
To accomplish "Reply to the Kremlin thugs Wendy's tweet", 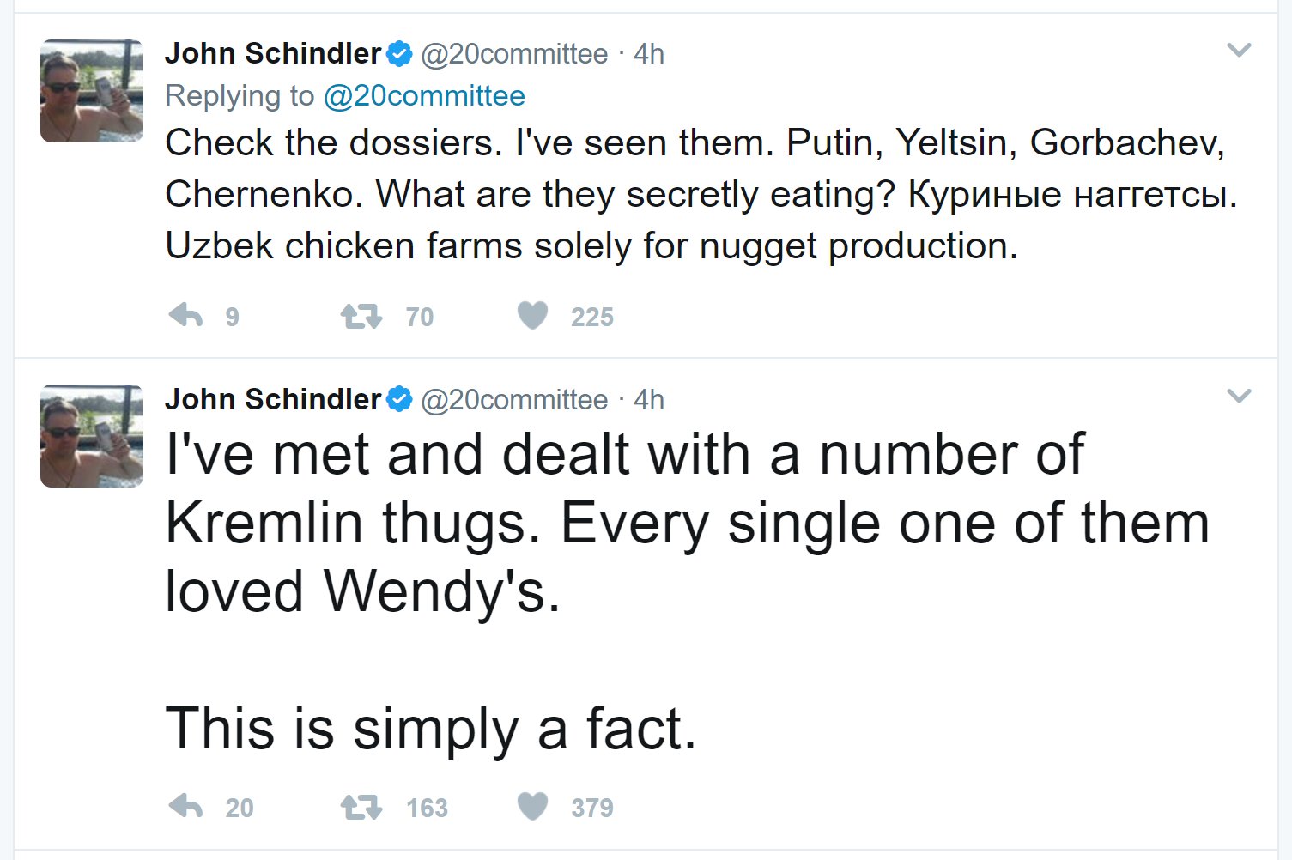I will [186, 807].
